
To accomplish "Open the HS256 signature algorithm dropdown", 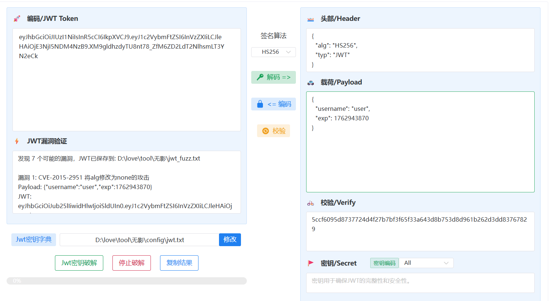I will [274, 52].
